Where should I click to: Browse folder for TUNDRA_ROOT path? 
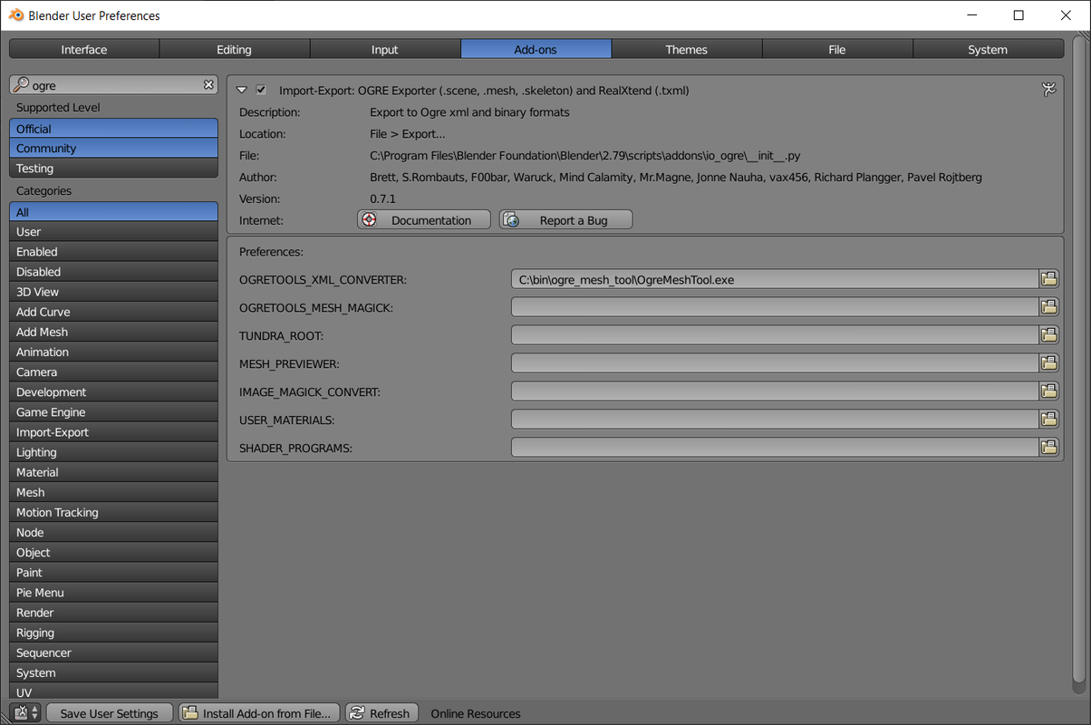point(1049,335)
